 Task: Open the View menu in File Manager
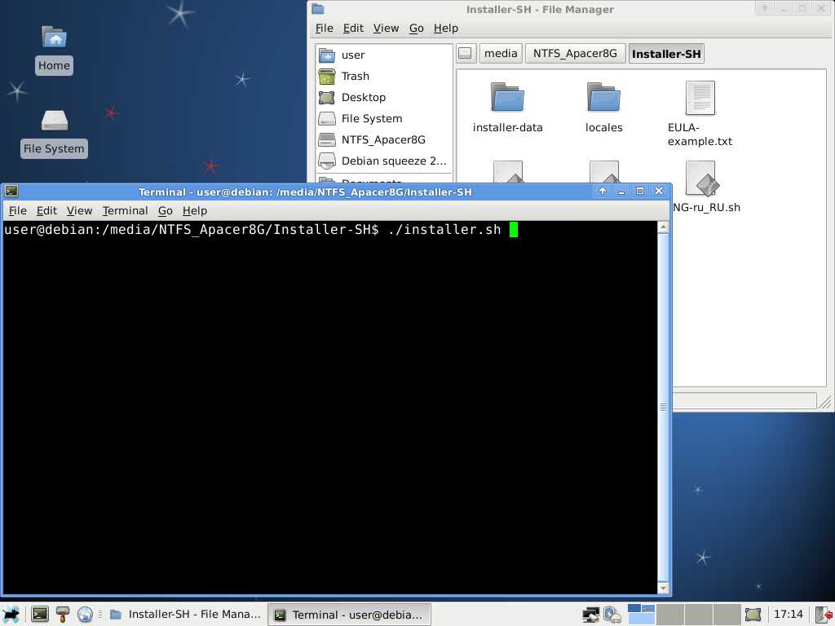(386, 28)
